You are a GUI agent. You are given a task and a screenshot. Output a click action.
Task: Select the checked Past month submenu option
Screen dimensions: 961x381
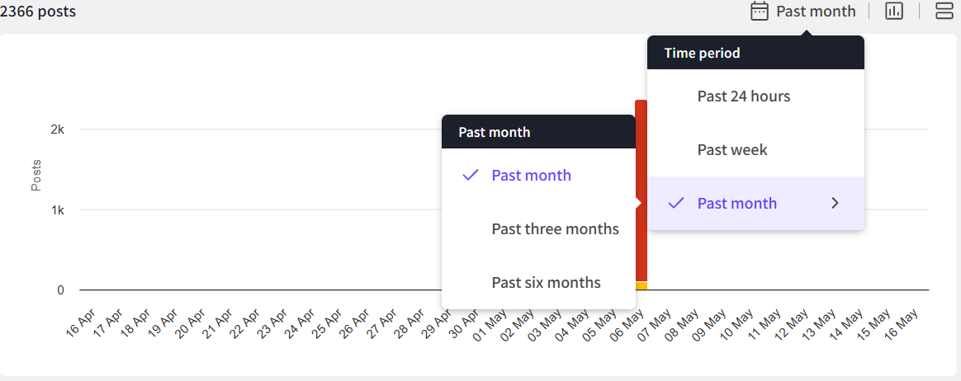[x=531, y=176]
